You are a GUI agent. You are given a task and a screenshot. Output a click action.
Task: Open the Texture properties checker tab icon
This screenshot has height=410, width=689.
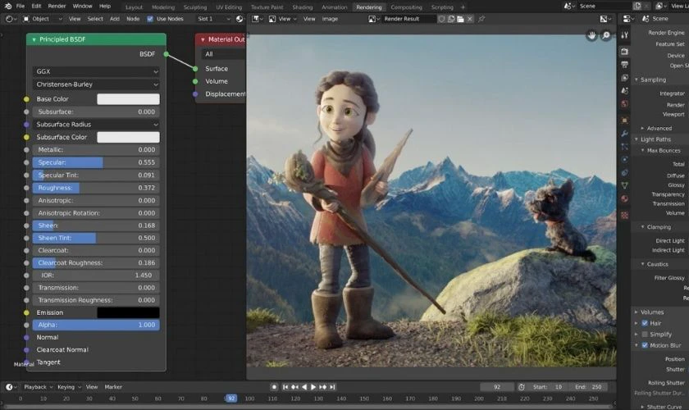pos(624,216)
